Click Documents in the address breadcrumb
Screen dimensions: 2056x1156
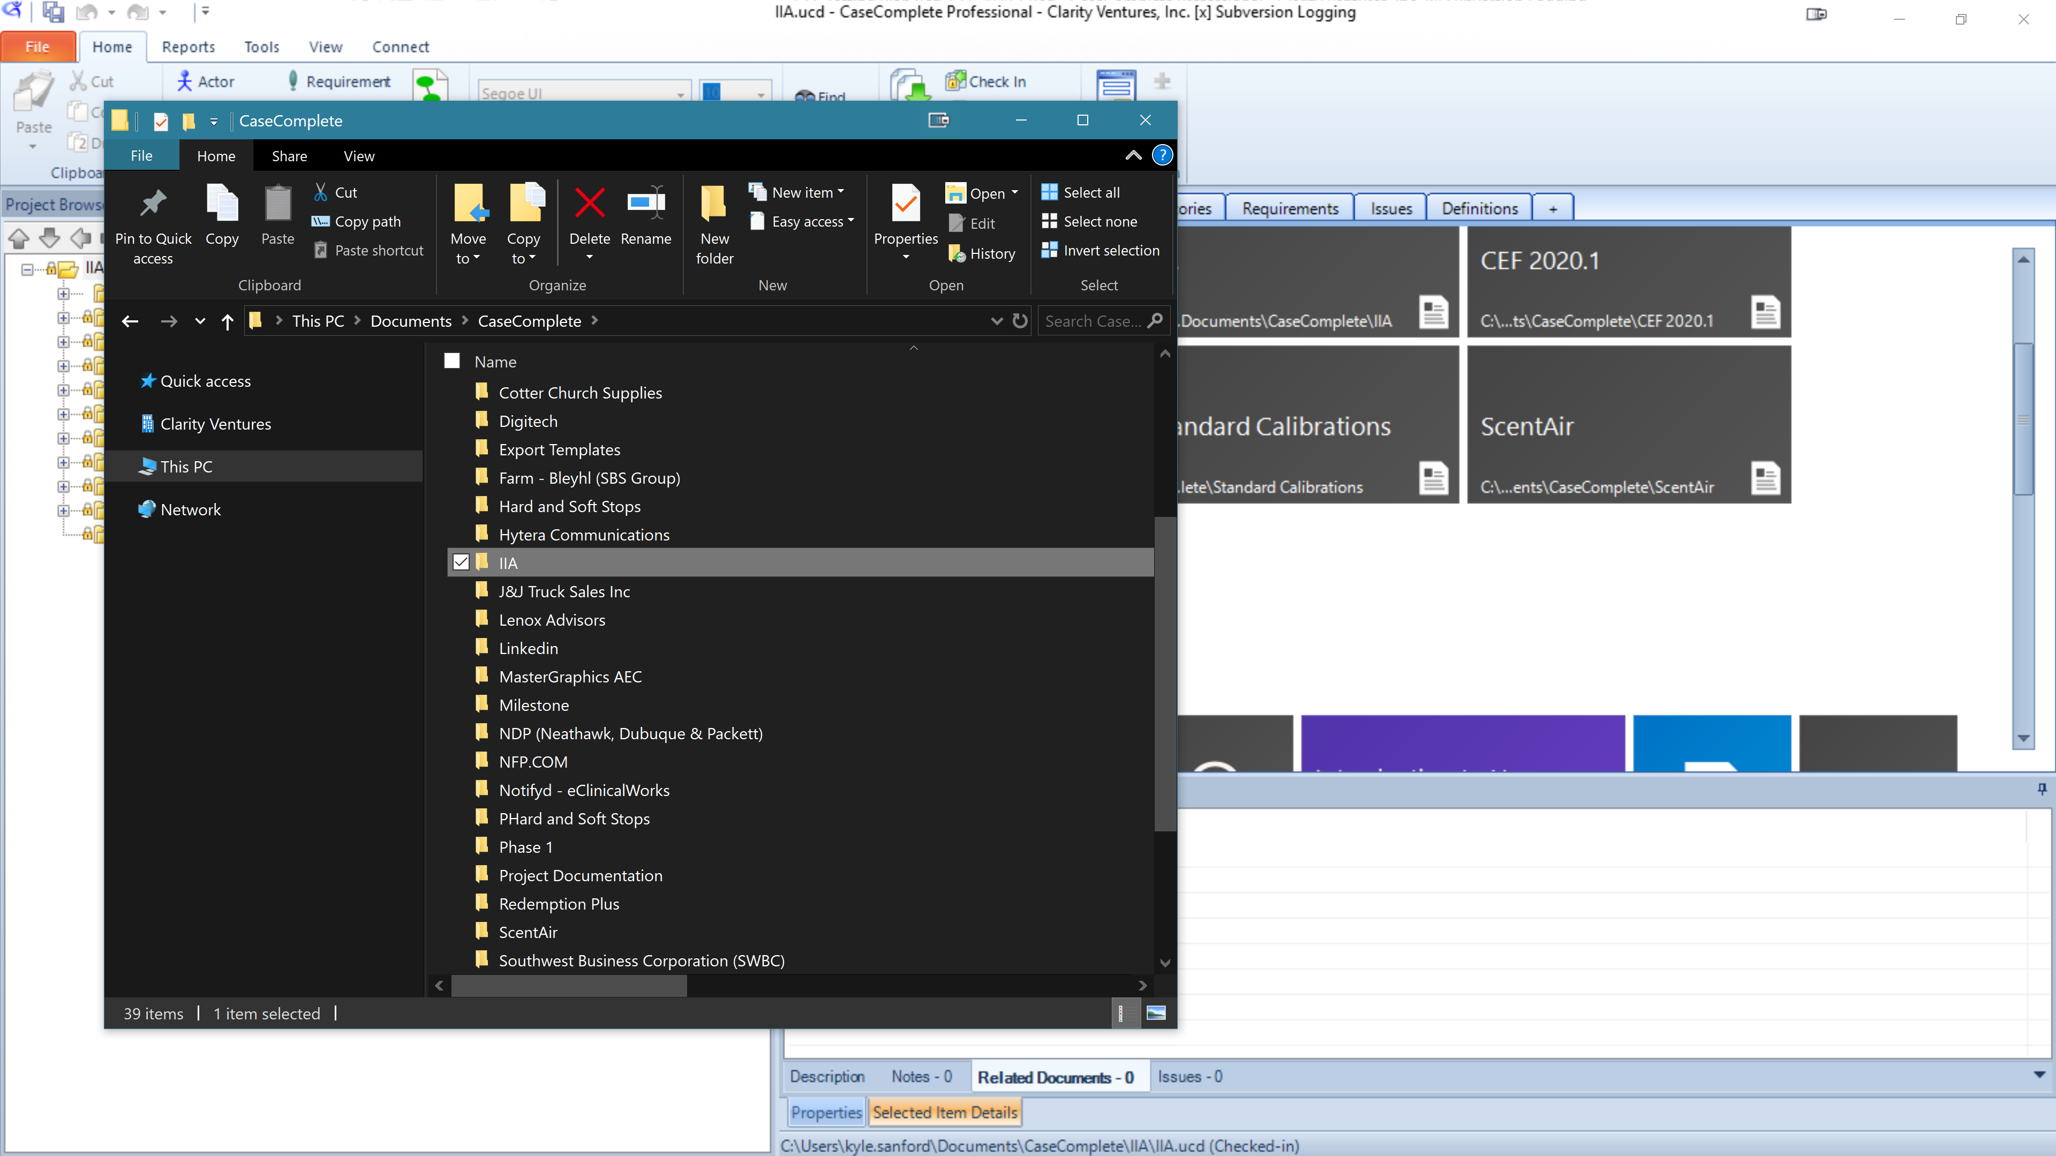coord(411,321)
